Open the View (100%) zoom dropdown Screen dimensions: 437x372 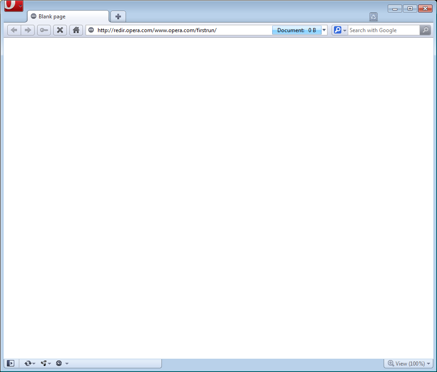click(x=409, y=363)
